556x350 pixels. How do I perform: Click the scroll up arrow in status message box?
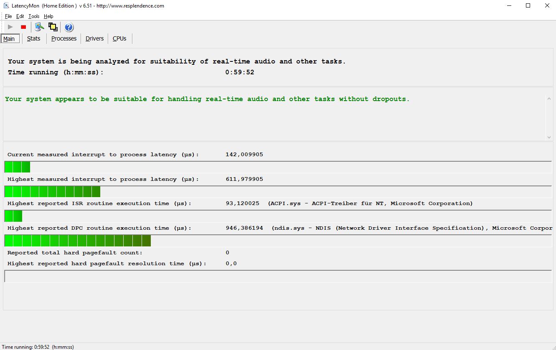click(x=549, y=99)
